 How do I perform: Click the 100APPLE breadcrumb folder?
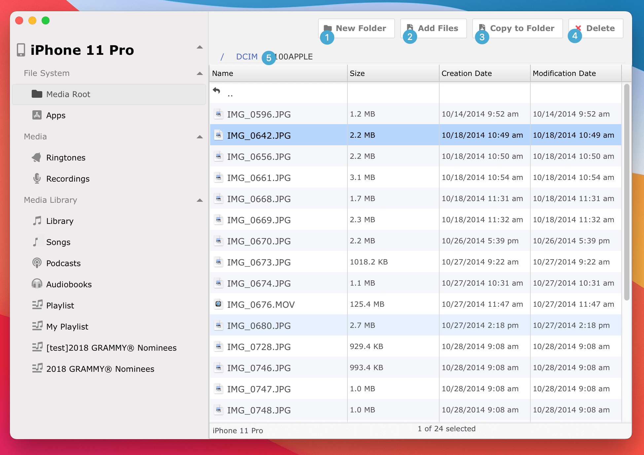click(294, 57)
